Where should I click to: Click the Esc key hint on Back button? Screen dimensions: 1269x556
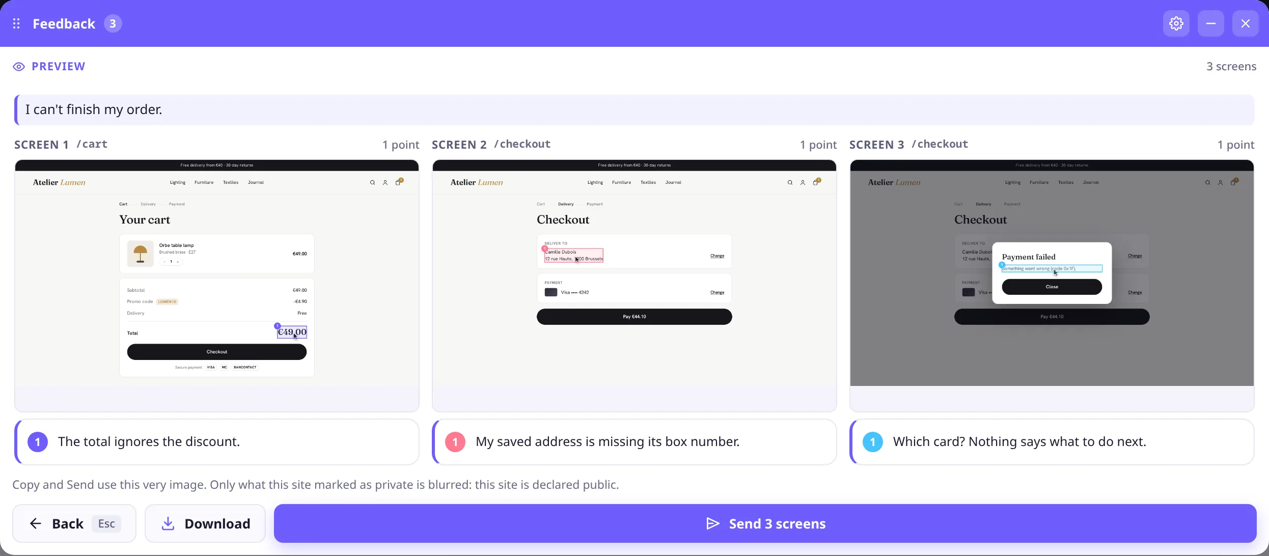[x=106, y=523]
